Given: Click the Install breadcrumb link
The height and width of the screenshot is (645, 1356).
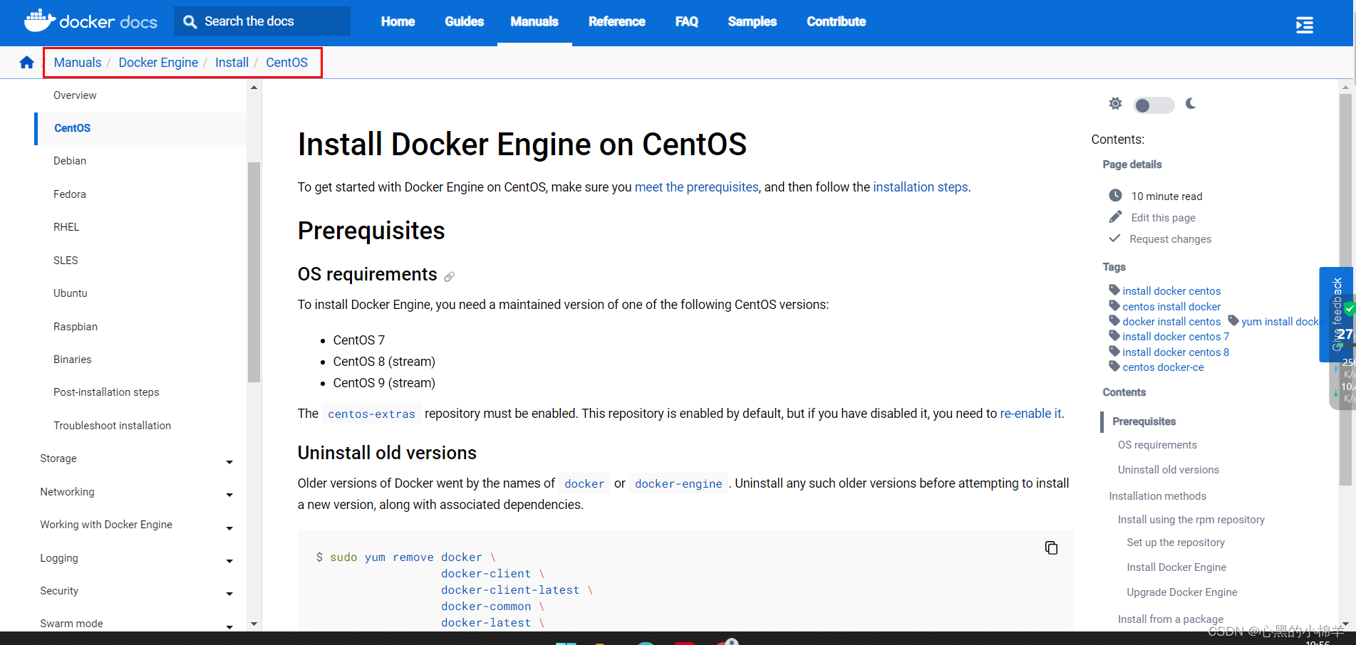Looking at the screenshot, I should [232, 63].
